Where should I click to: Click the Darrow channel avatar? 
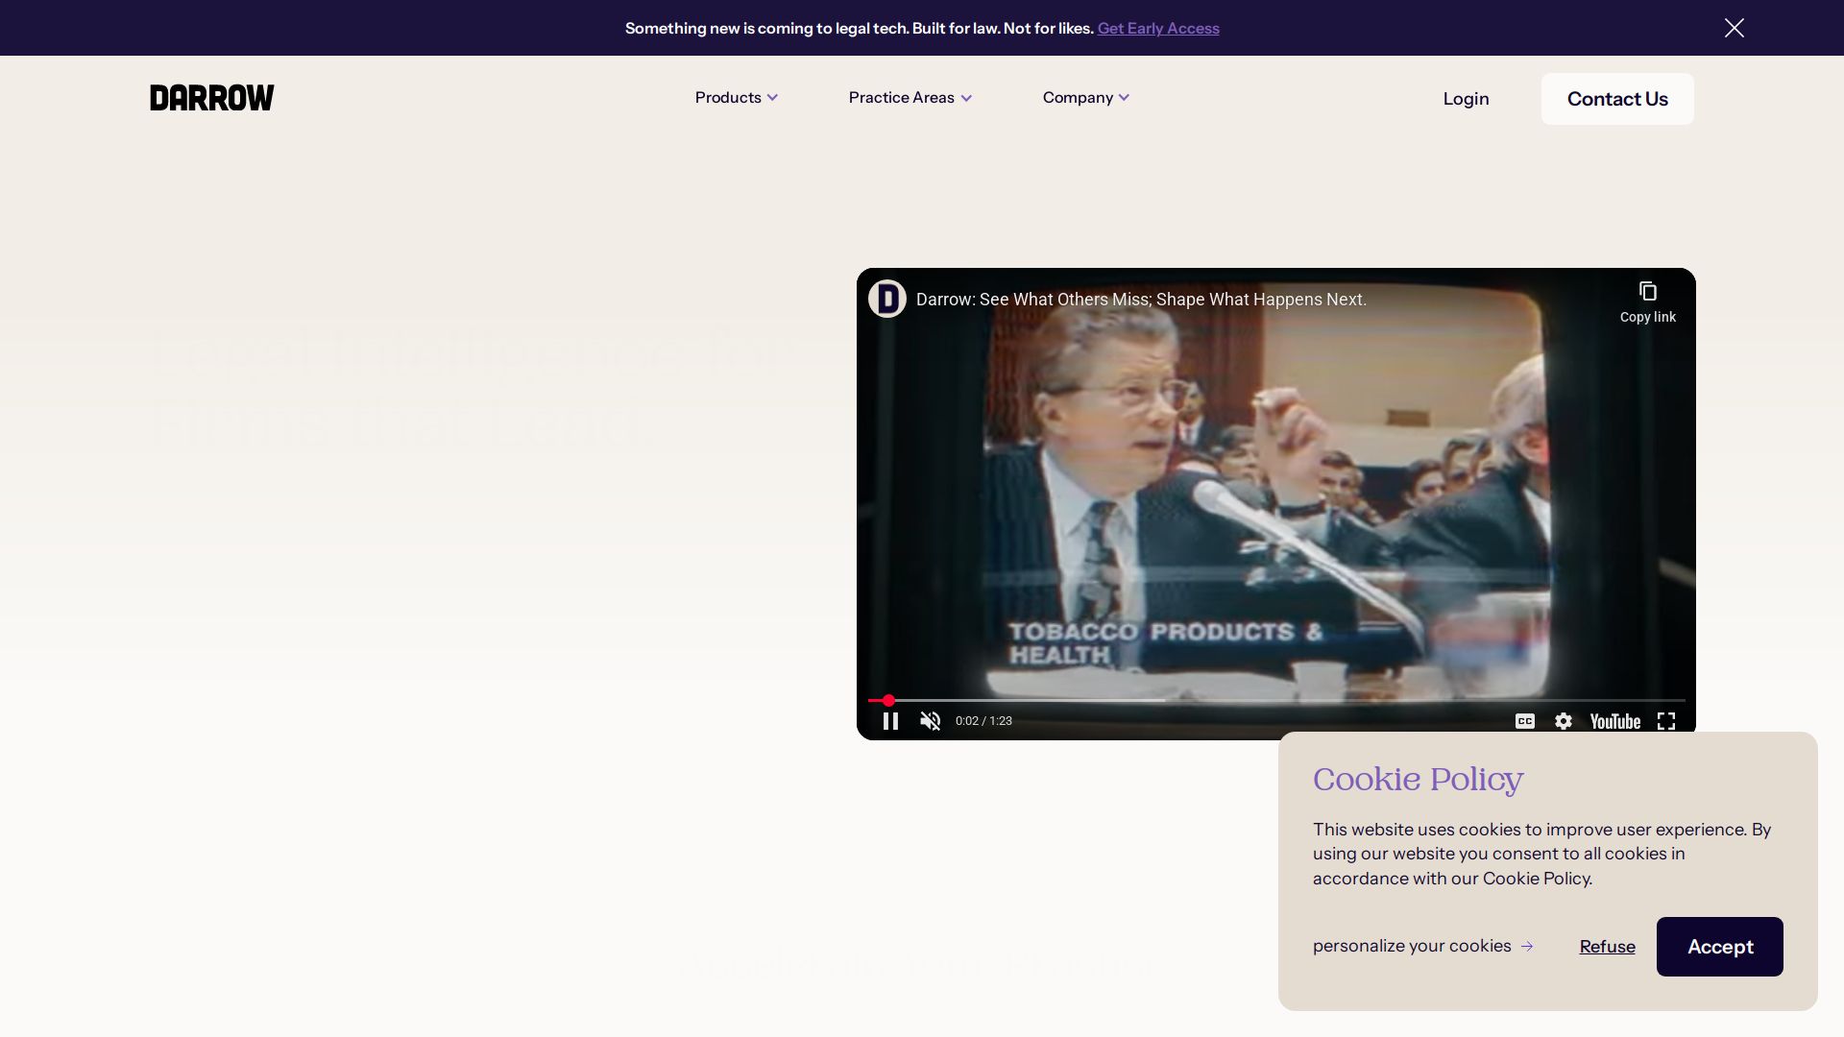[x=886, y=299]
